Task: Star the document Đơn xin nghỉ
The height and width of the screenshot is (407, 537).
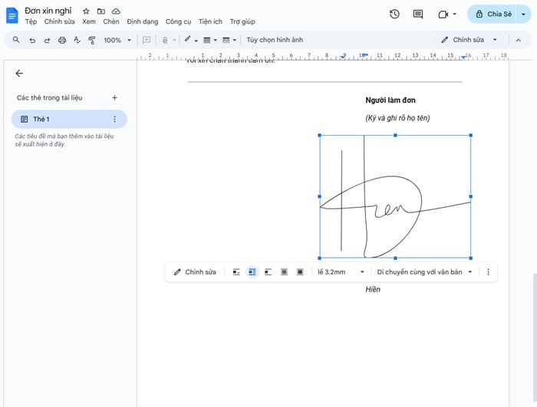Action: coord(86,11)
